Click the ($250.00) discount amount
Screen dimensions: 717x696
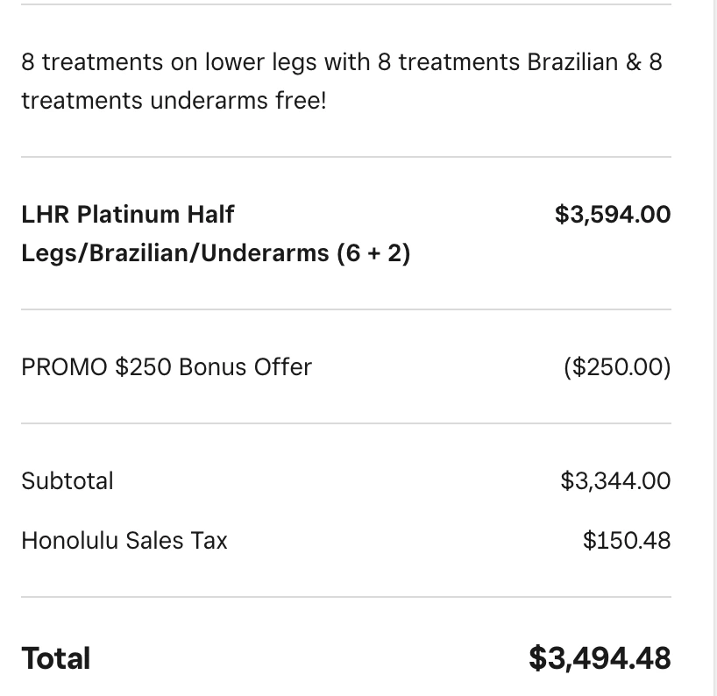click(x=617, y=366)
